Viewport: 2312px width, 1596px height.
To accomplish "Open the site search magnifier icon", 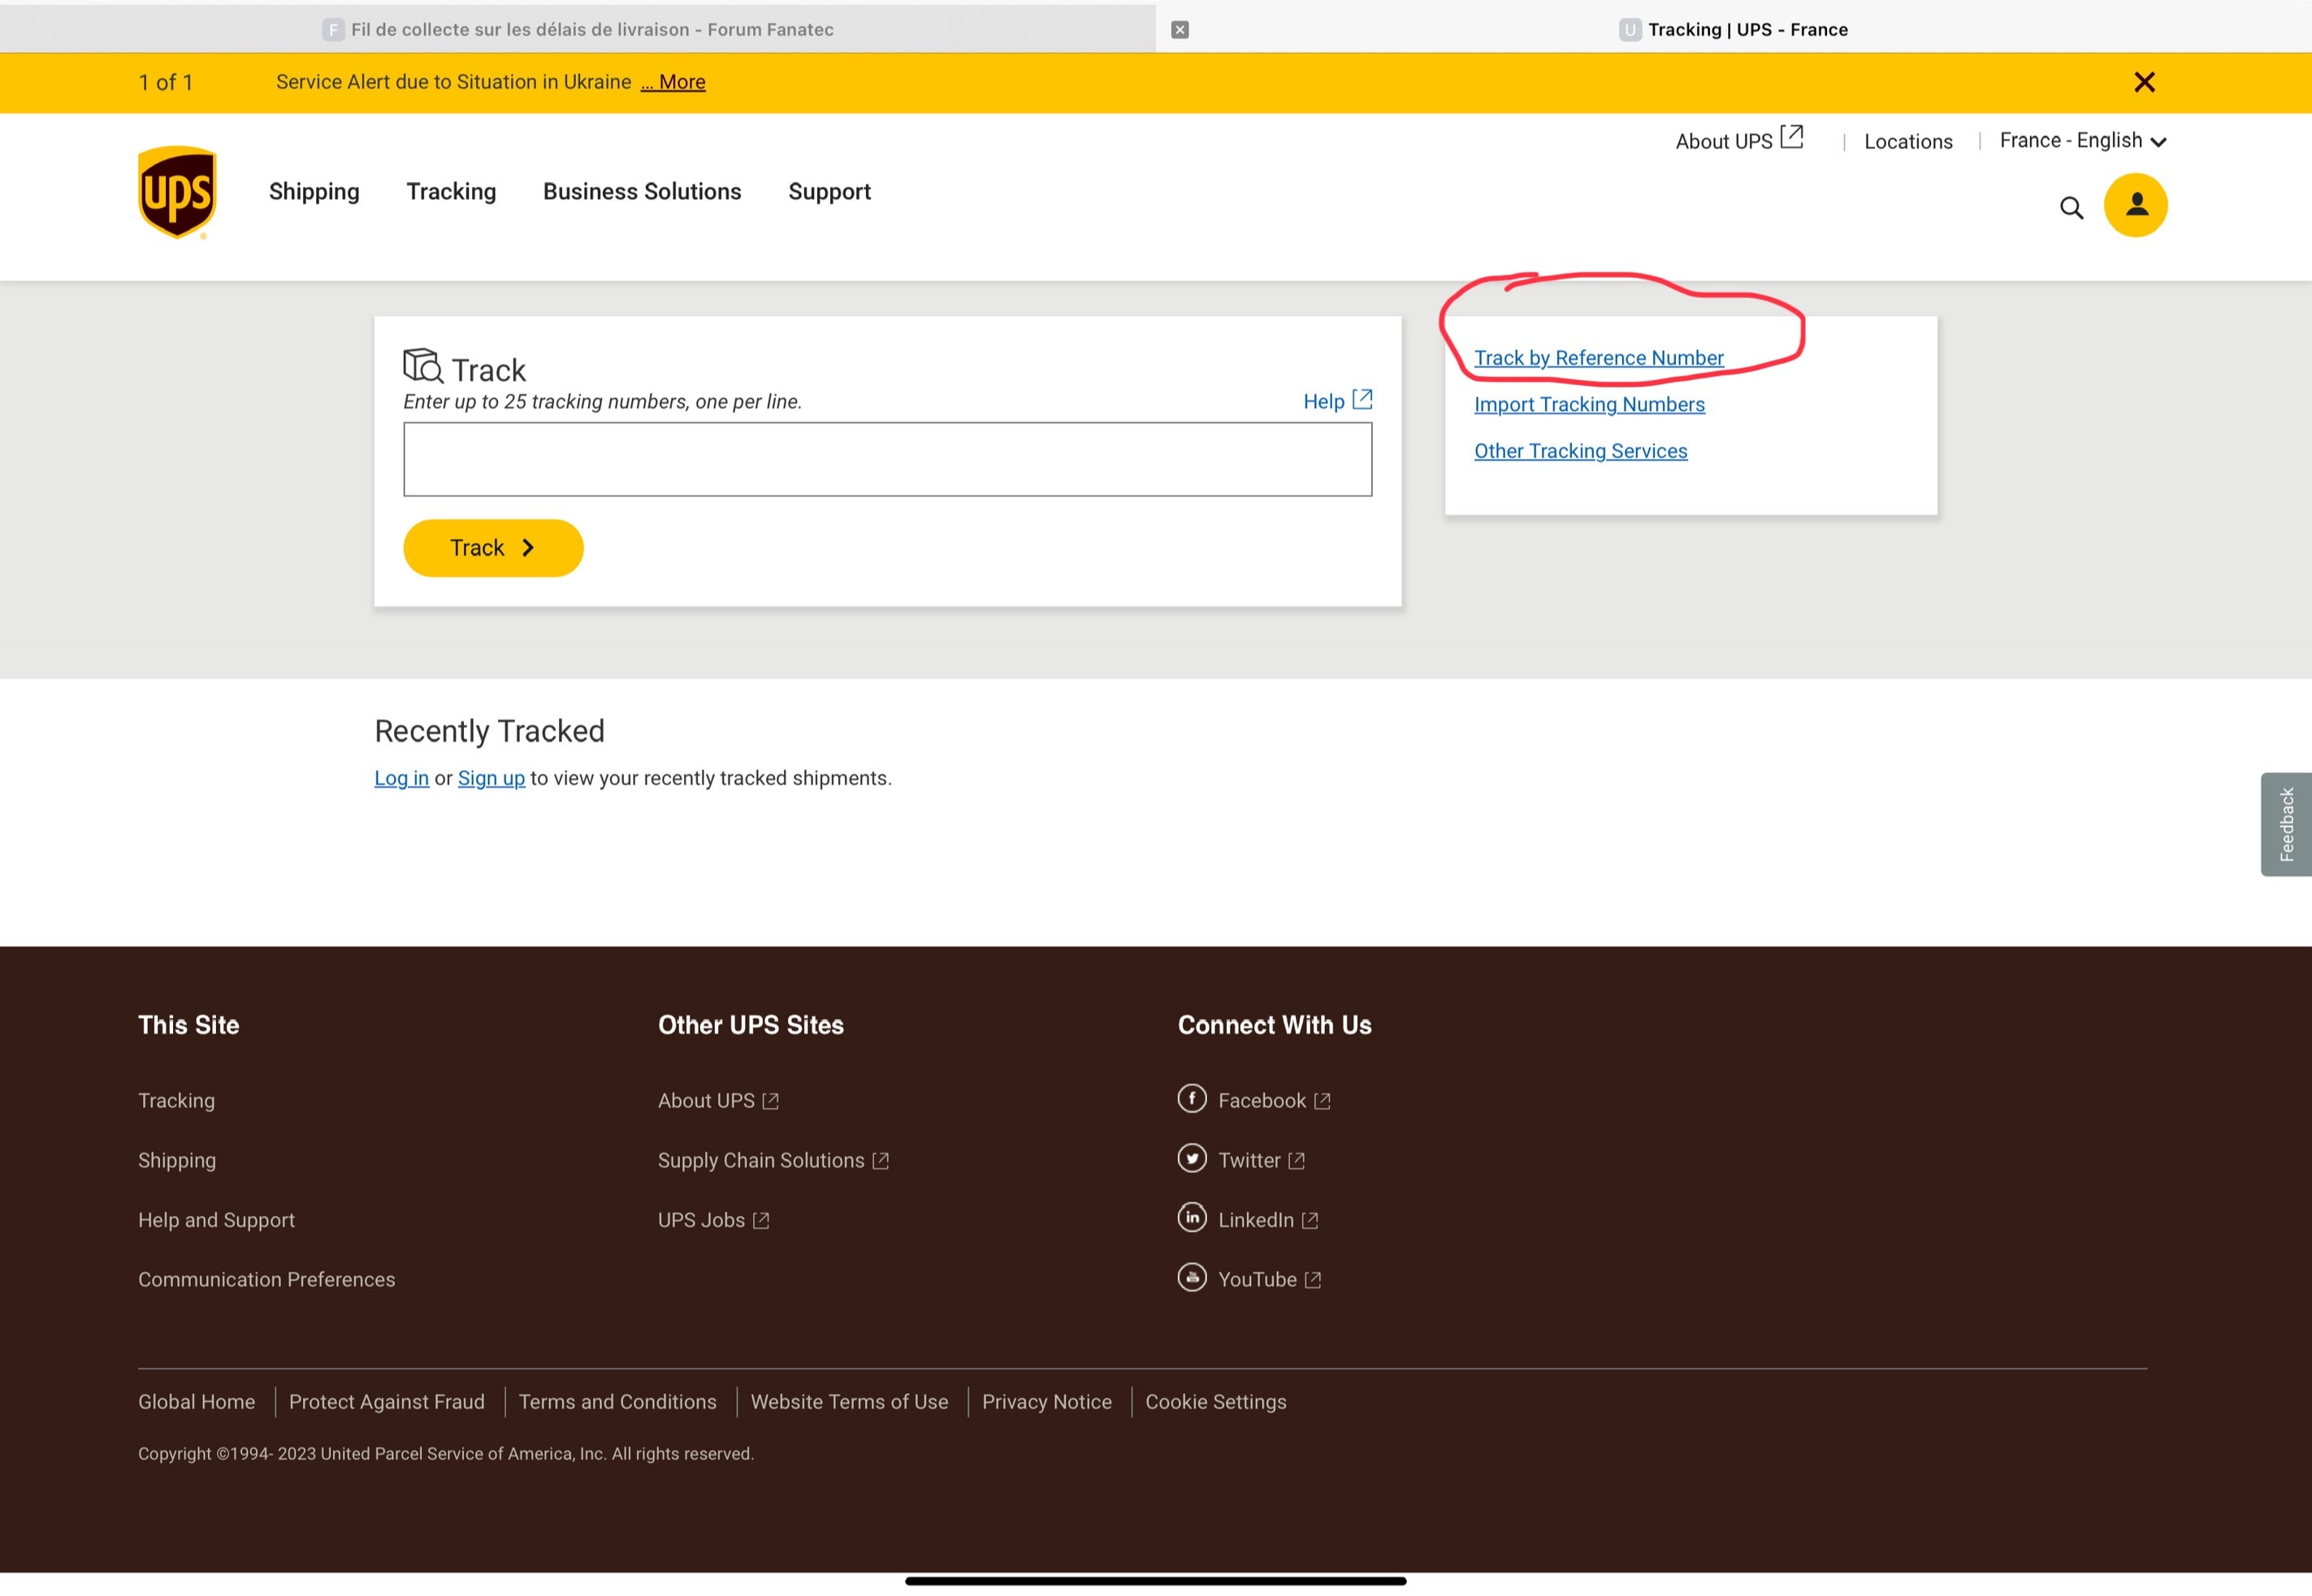I will coord(2071,207).
